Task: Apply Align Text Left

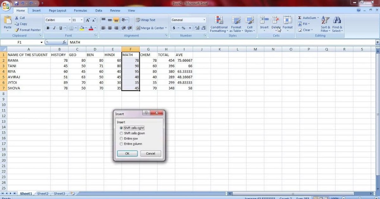Action: pyautogui.click(x=103, y=28)
